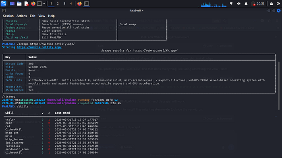This screenshot has width=282, height=158.
Task: Open the network connection tray icon
Action: coord(231,4)
